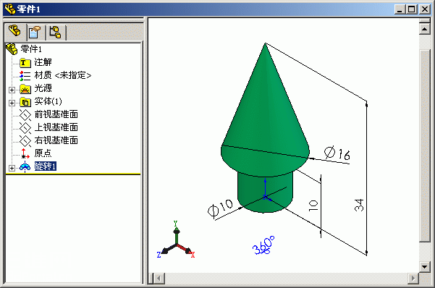Select the 前视基准面 front plane

pos(56,114)
